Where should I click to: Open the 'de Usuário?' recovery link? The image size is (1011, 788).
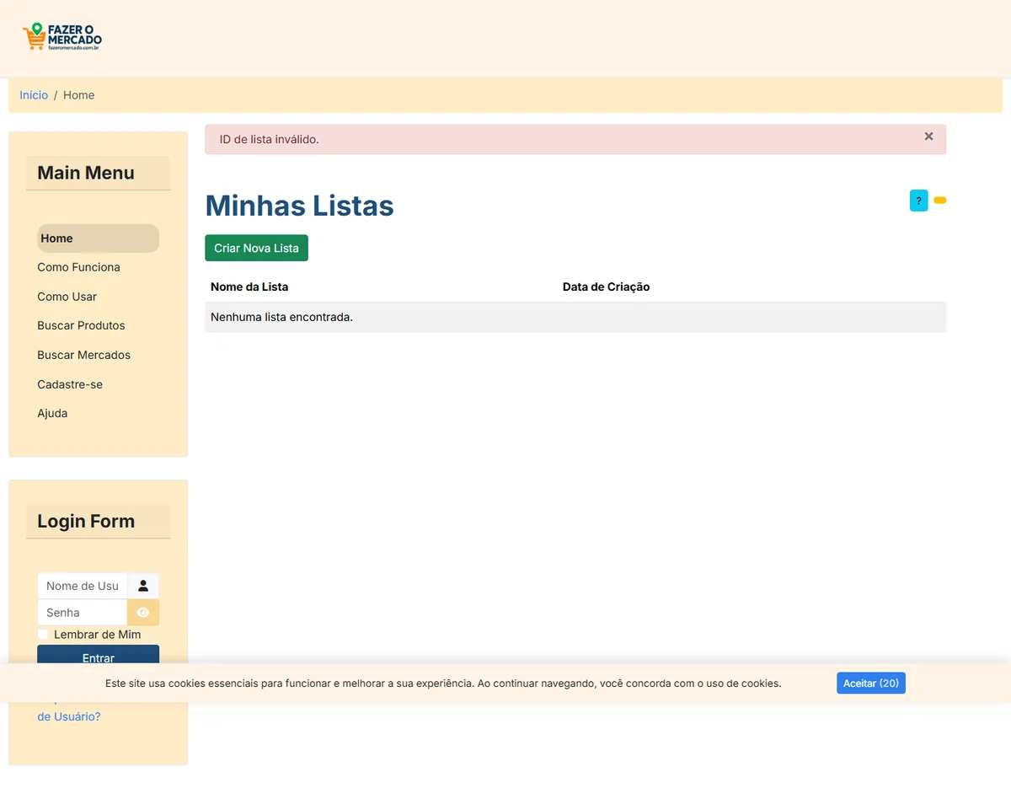coord(69,716)
